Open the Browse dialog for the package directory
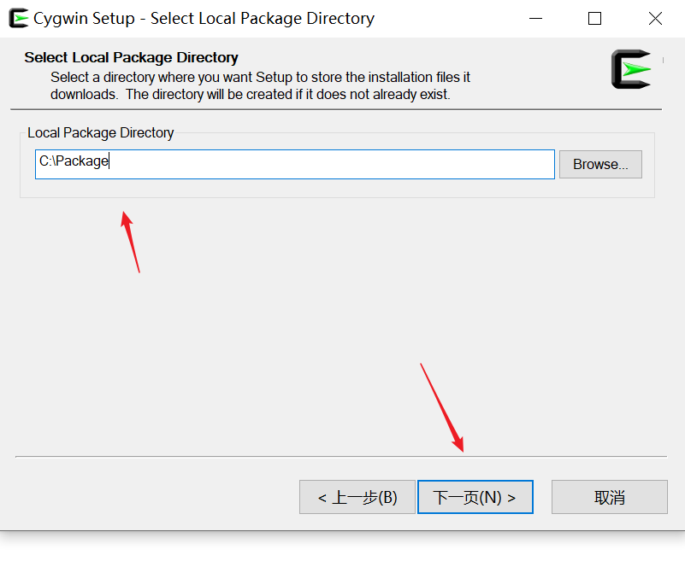This screenshot has width=685, height=561. click(x=599, y=164)
